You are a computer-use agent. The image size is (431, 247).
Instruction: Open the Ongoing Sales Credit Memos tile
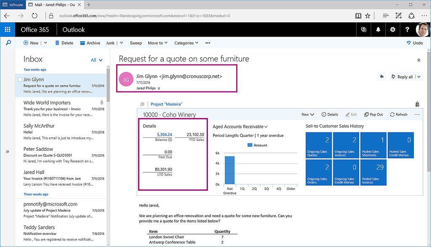[346, 172]
